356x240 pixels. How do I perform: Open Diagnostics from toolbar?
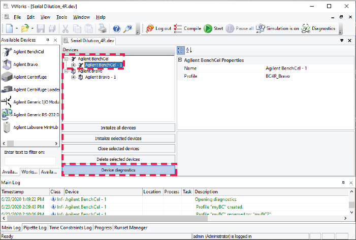point(318,28)
